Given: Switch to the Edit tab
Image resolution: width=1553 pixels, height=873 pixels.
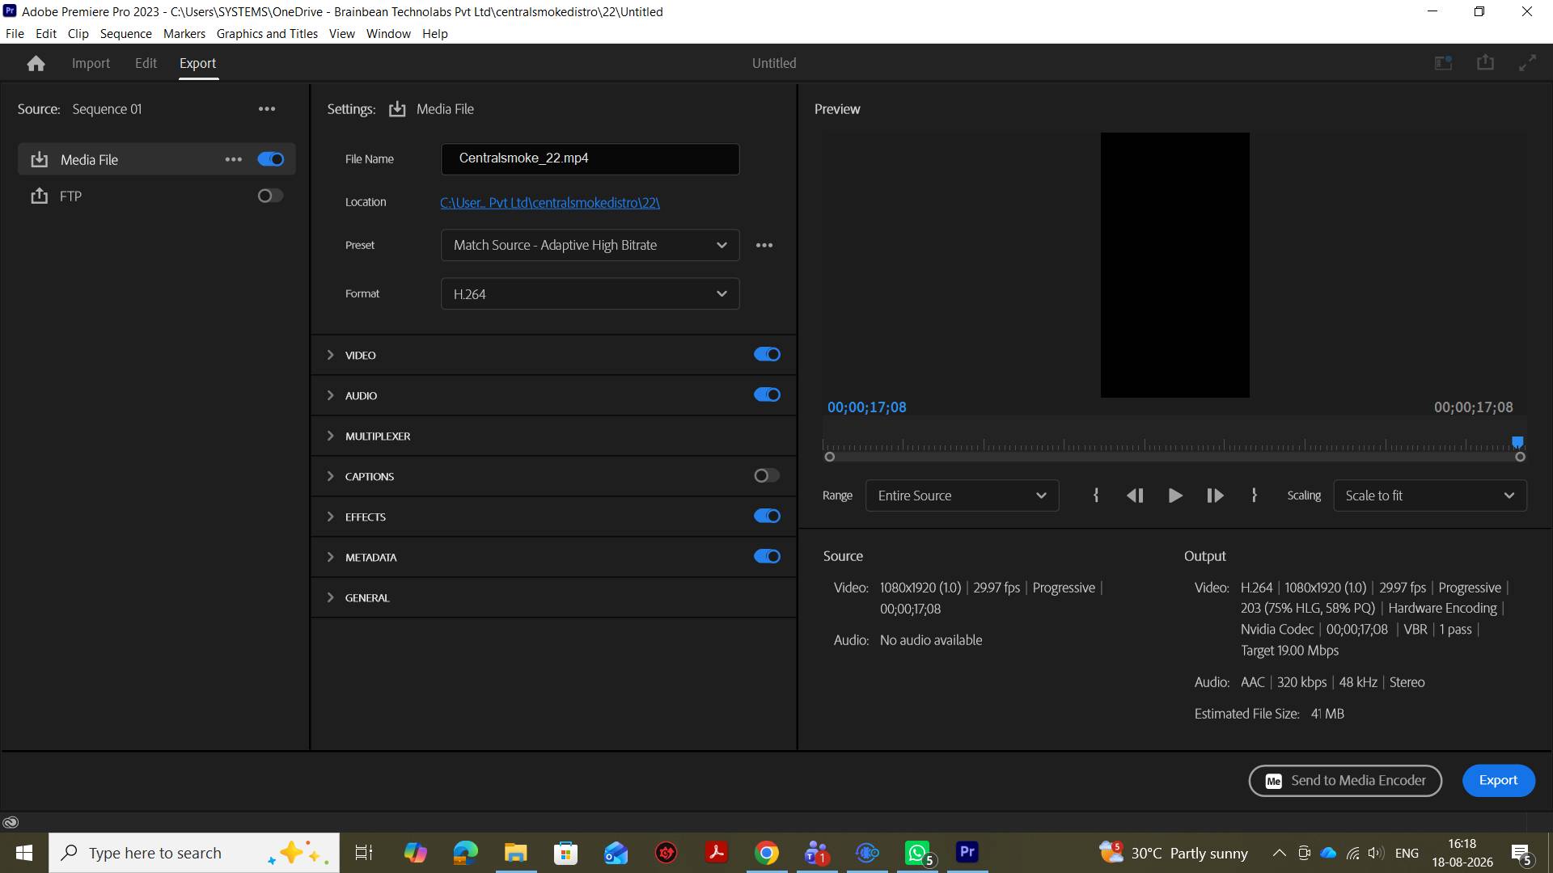Looking at the screenshot, I should click(146, 63).
